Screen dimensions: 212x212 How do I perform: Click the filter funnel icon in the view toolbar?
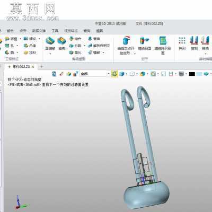tap(76, 74)
